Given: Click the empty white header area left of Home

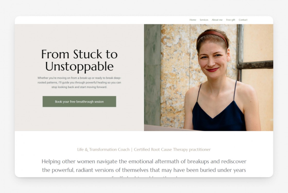Looking at the screenshot, I should [101, 20].
